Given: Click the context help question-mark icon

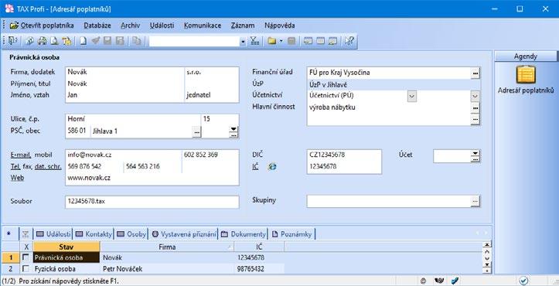Looking at the screenshot, I should point(349,41).
